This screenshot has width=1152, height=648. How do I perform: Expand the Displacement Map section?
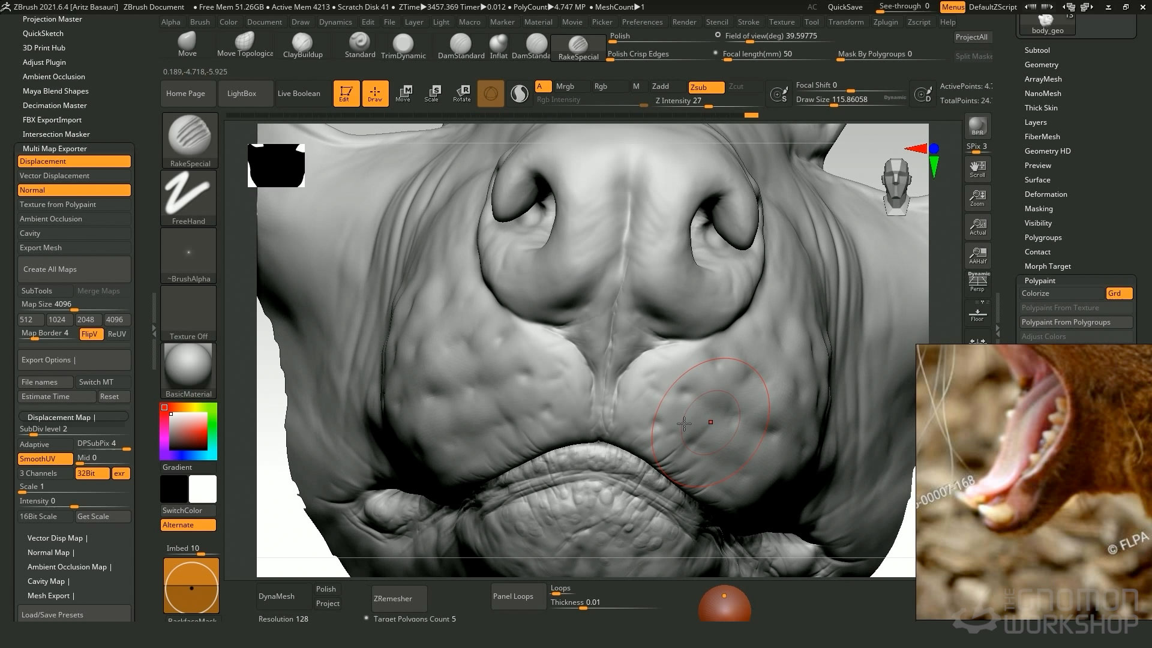(60, 418)
